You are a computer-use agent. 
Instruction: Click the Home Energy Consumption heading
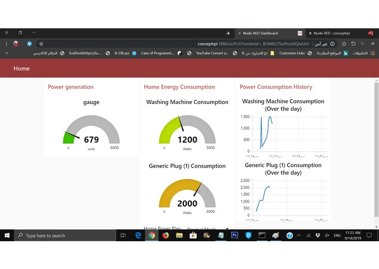point(179,87)
